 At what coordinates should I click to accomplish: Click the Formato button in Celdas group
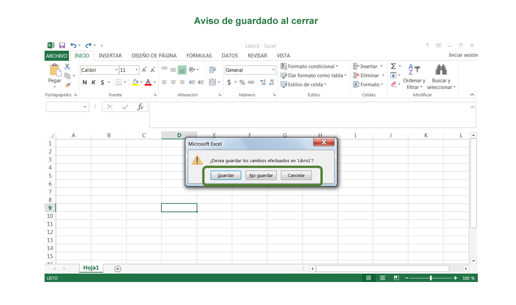pos(368,84)
